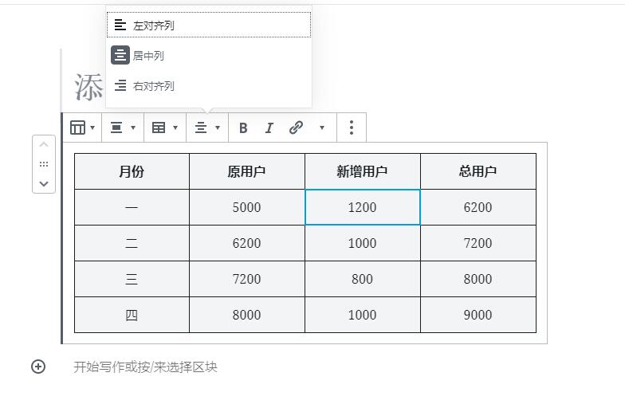The image size is (625, 404).
Task: Open the block alignment control
Action: click(123, 127)
